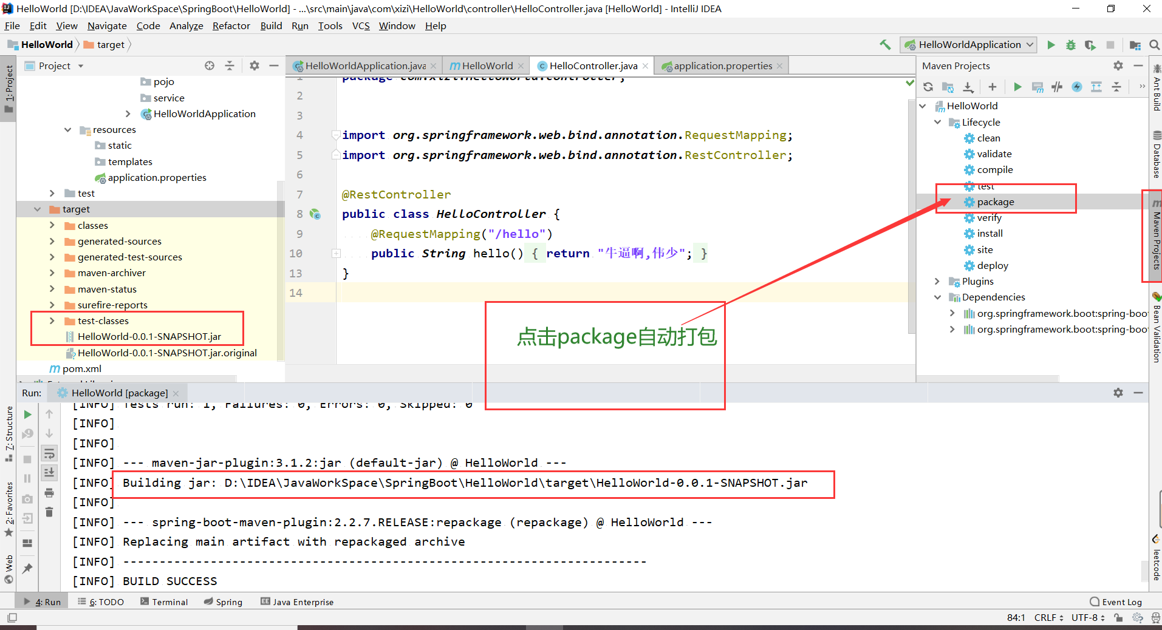The height and width of the screenshot is (630, 1162).
Task: Switch to application.properties editor tab
Action: [x=723, y=66]
